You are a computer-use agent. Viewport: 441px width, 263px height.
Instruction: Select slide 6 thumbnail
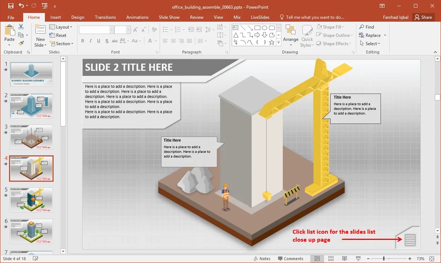coord(31,231)
